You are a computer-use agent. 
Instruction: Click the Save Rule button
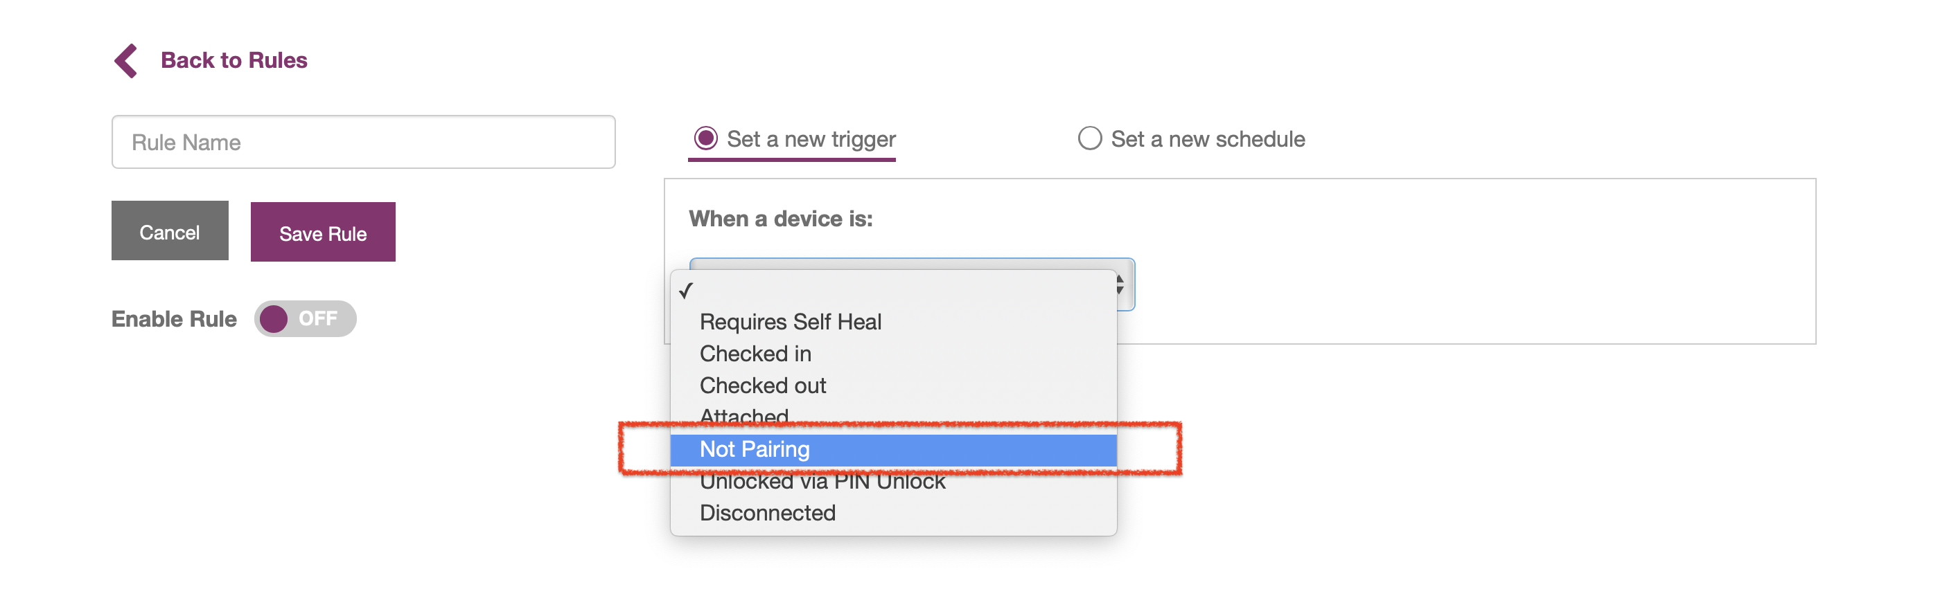(x=323, y=233)
